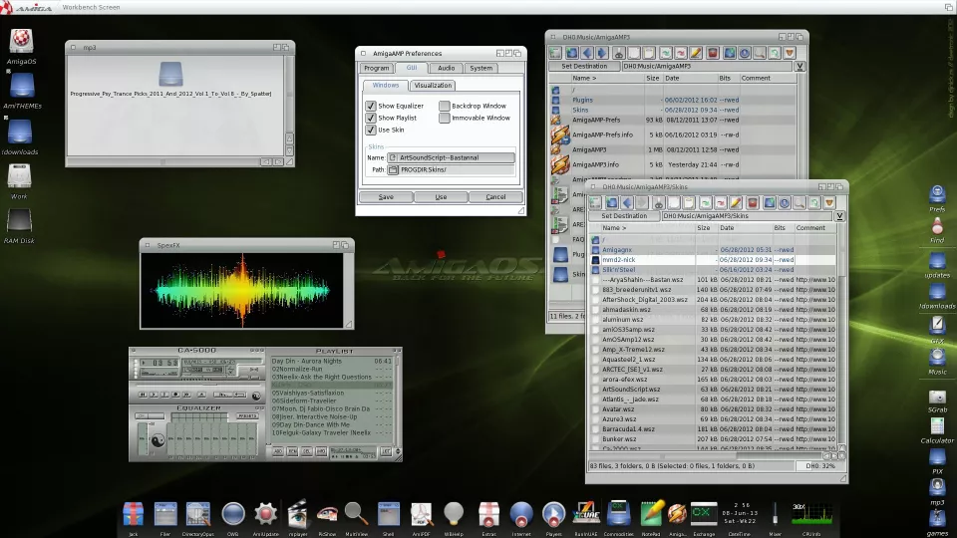Launch MultiView magnifier icon in dock
This screenshot has width=957, height=538.
(x=356, y=514)
